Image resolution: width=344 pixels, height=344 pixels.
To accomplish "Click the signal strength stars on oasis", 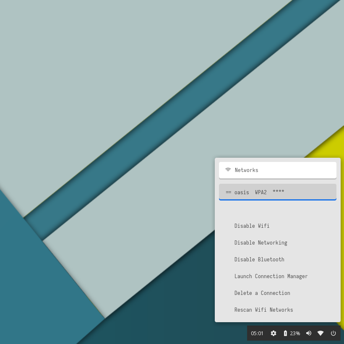I will coord(278,192).
